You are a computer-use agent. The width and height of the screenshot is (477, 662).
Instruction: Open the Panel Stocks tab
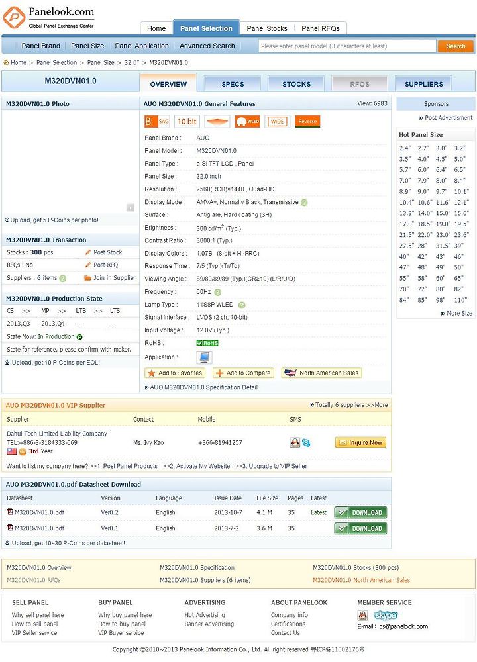tap(266, 28)
